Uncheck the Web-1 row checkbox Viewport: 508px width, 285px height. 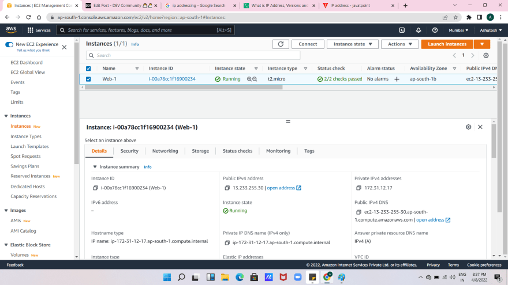click(88, 79)
